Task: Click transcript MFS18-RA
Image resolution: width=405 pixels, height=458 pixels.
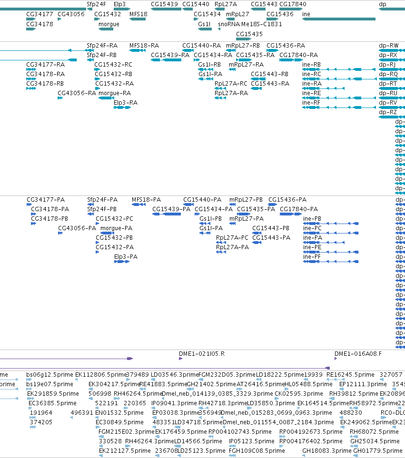Action: 144,46
